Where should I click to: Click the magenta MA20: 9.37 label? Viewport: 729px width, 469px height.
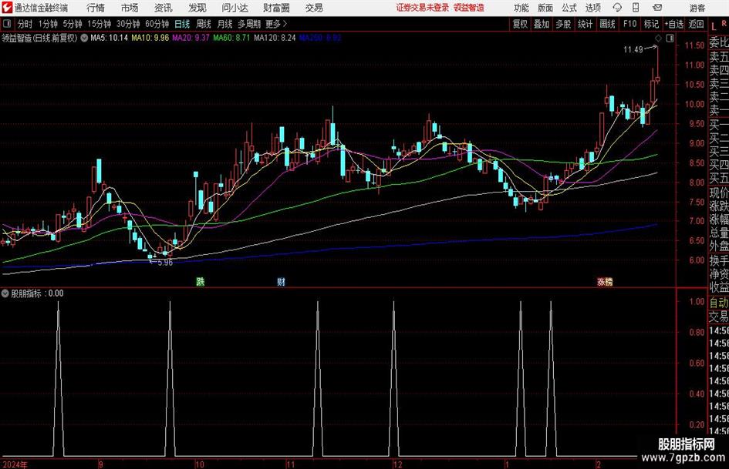tap(191, 38)
